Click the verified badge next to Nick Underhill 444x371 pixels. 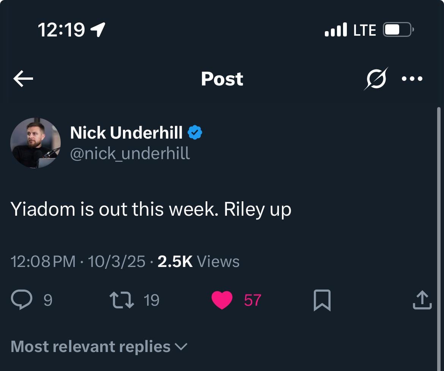coord(195,133)
